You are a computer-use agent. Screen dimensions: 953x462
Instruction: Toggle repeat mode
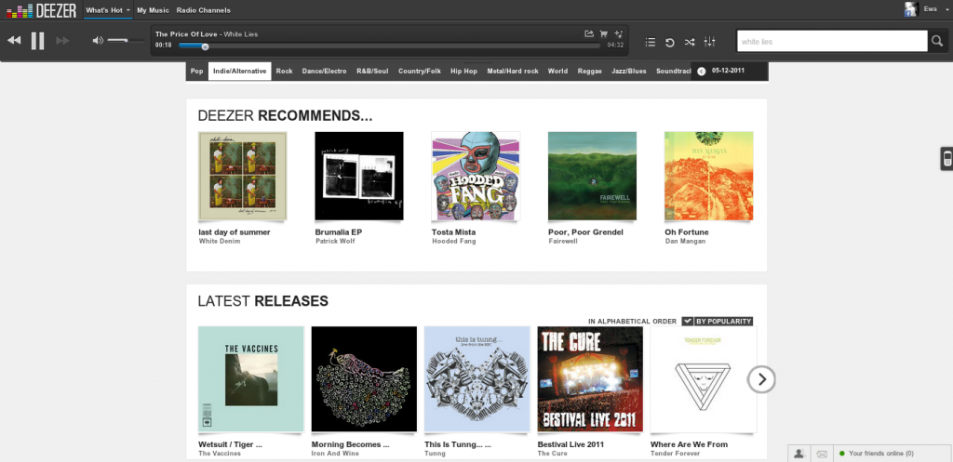(670, 42)
